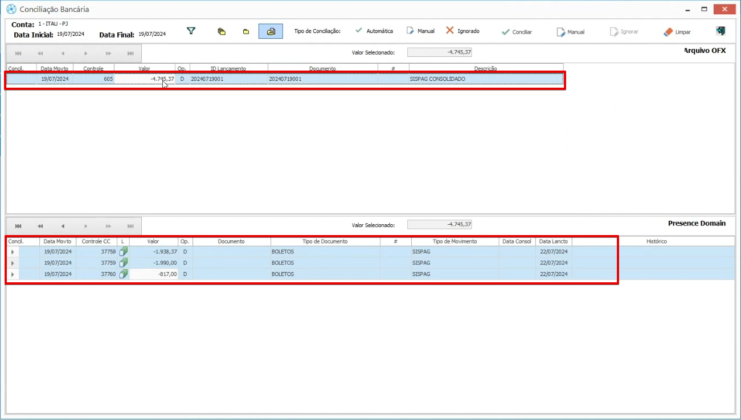The width and height of the screenshot is (741, 420).
Task: Select the -1.938,37 value cell
Action: coord(154,252)
